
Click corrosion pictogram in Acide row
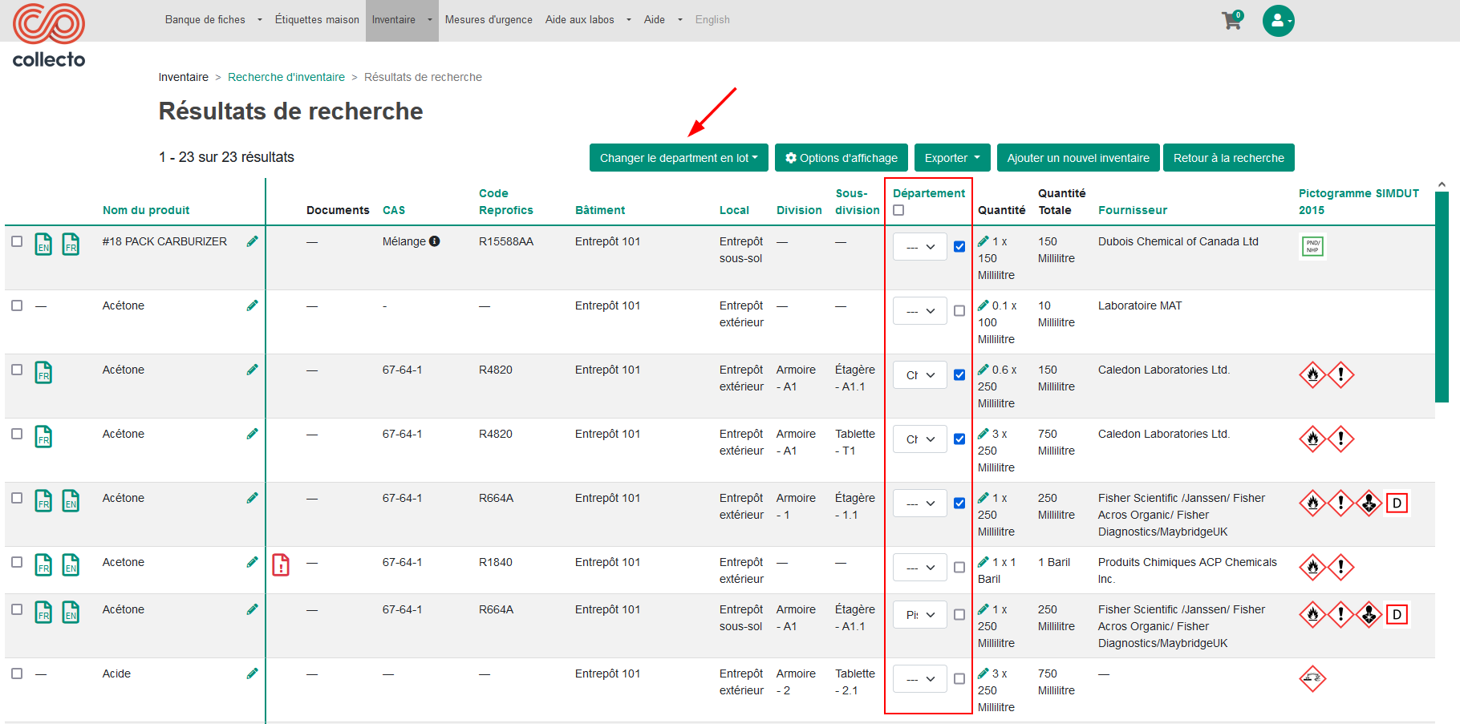(1312, 679)
